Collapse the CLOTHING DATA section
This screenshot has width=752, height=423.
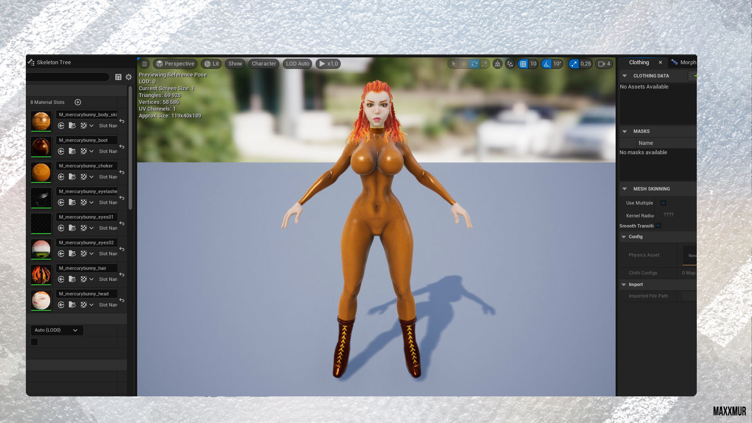[625, 76]
